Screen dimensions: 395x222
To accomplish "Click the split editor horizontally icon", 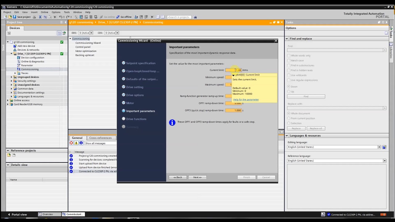I will tap(158, 17).
